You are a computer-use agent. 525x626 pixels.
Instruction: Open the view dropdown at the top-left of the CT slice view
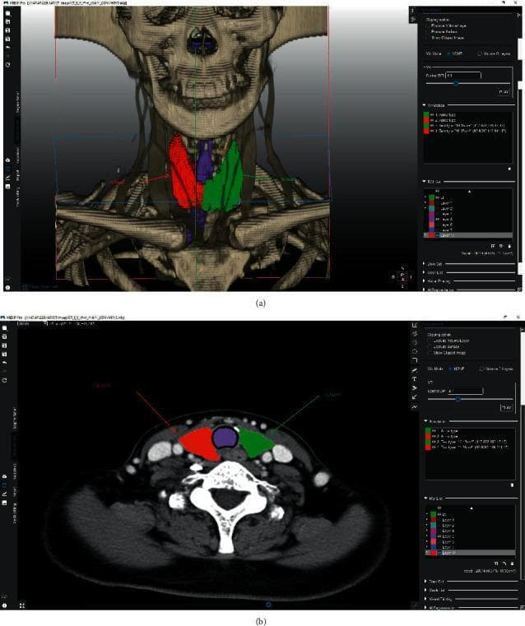pyautogui.click(x=32, y=324)
